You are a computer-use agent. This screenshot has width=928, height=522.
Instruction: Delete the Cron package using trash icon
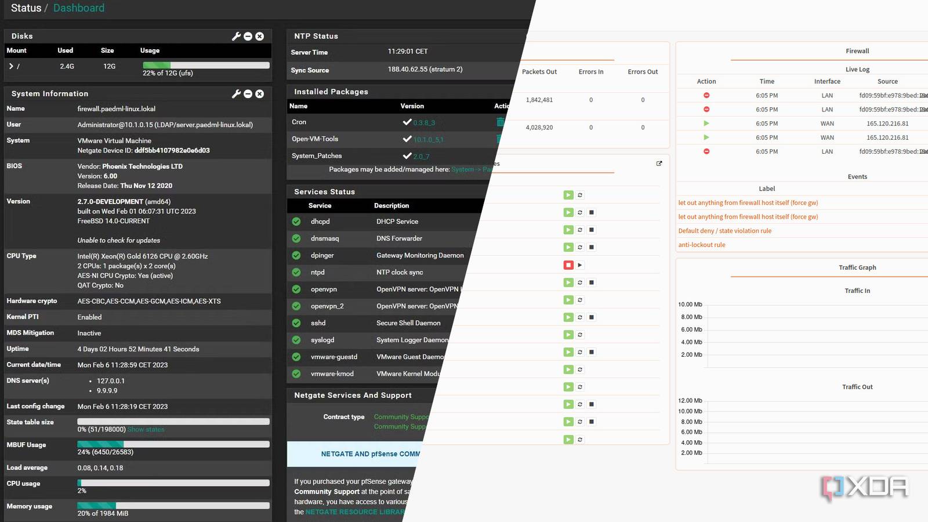[499, 122]
